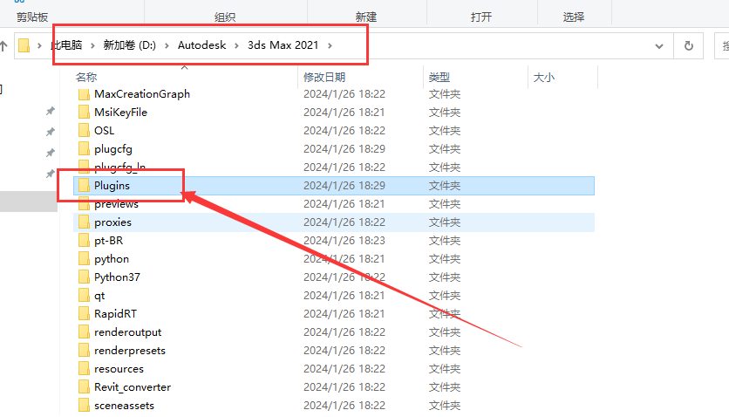Select the qt folder icon
729x417 pixels.
tap(85, 296)
